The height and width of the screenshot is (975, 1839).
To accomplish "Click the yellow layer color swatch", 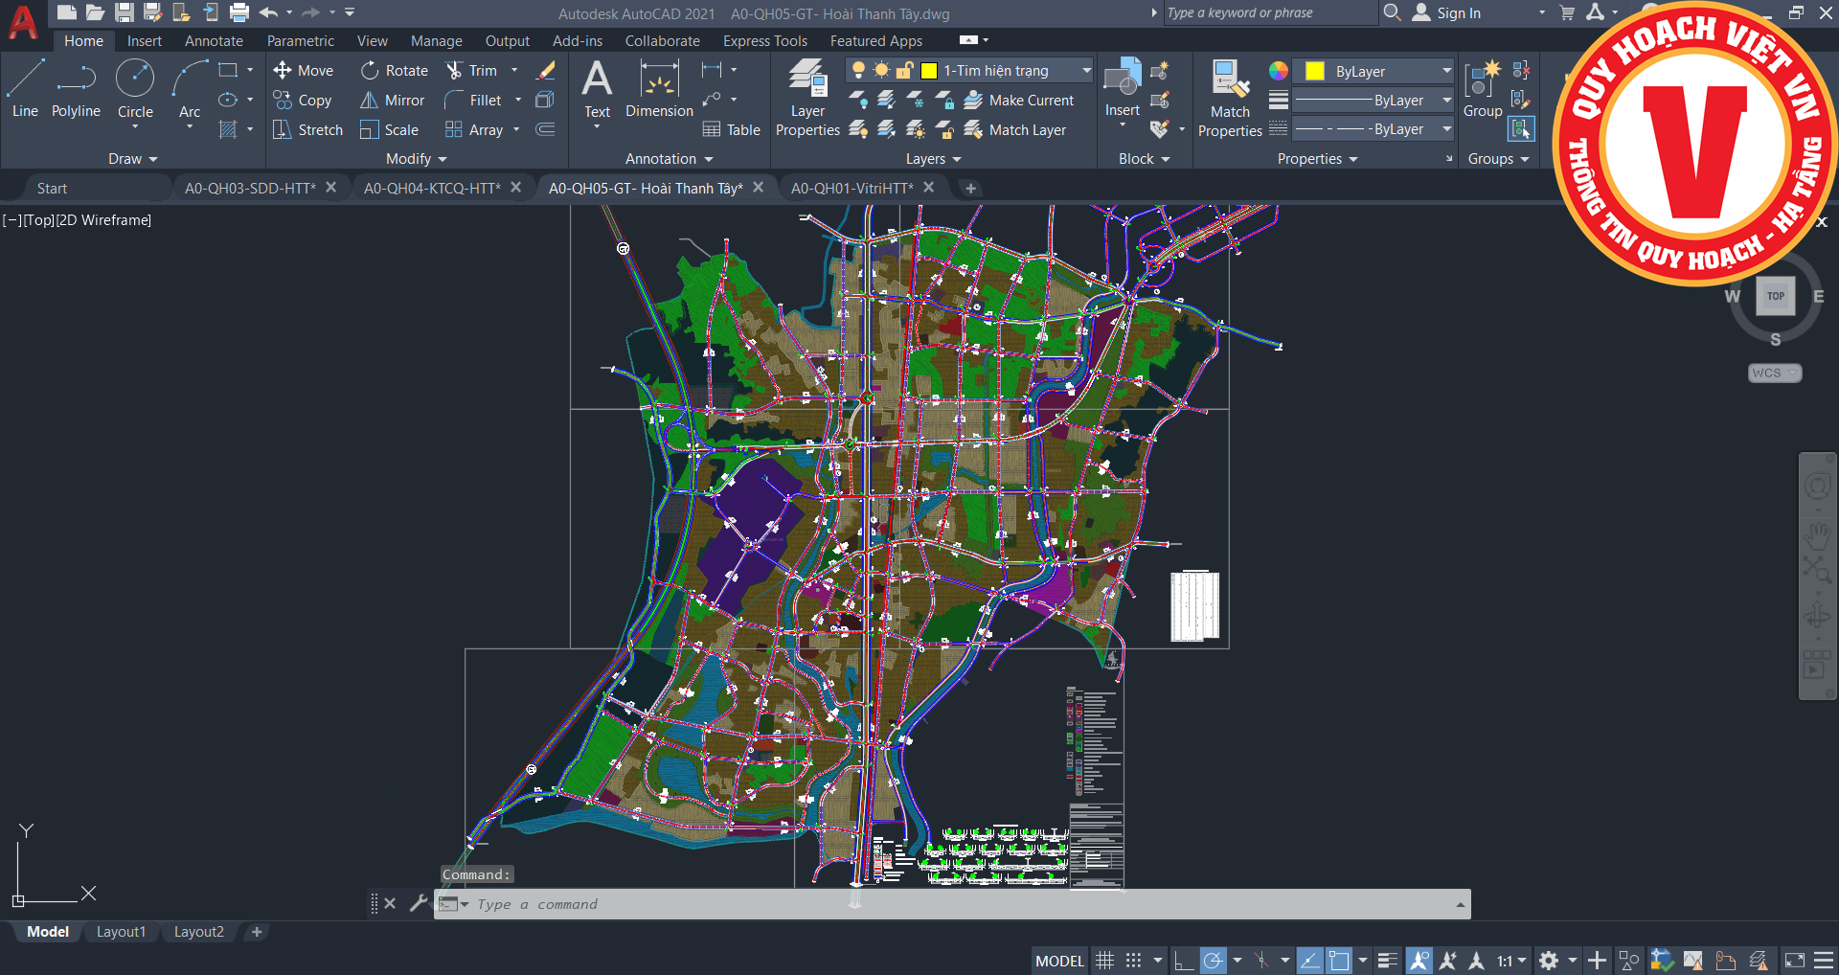I will point(928,71).
